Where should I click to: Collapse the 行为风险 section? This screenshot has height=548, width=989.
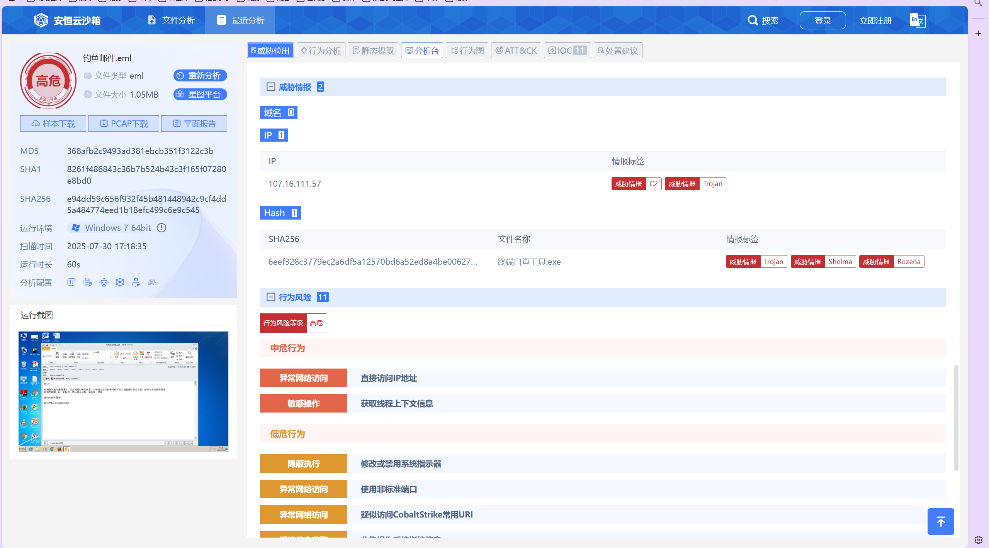point(271,297)
